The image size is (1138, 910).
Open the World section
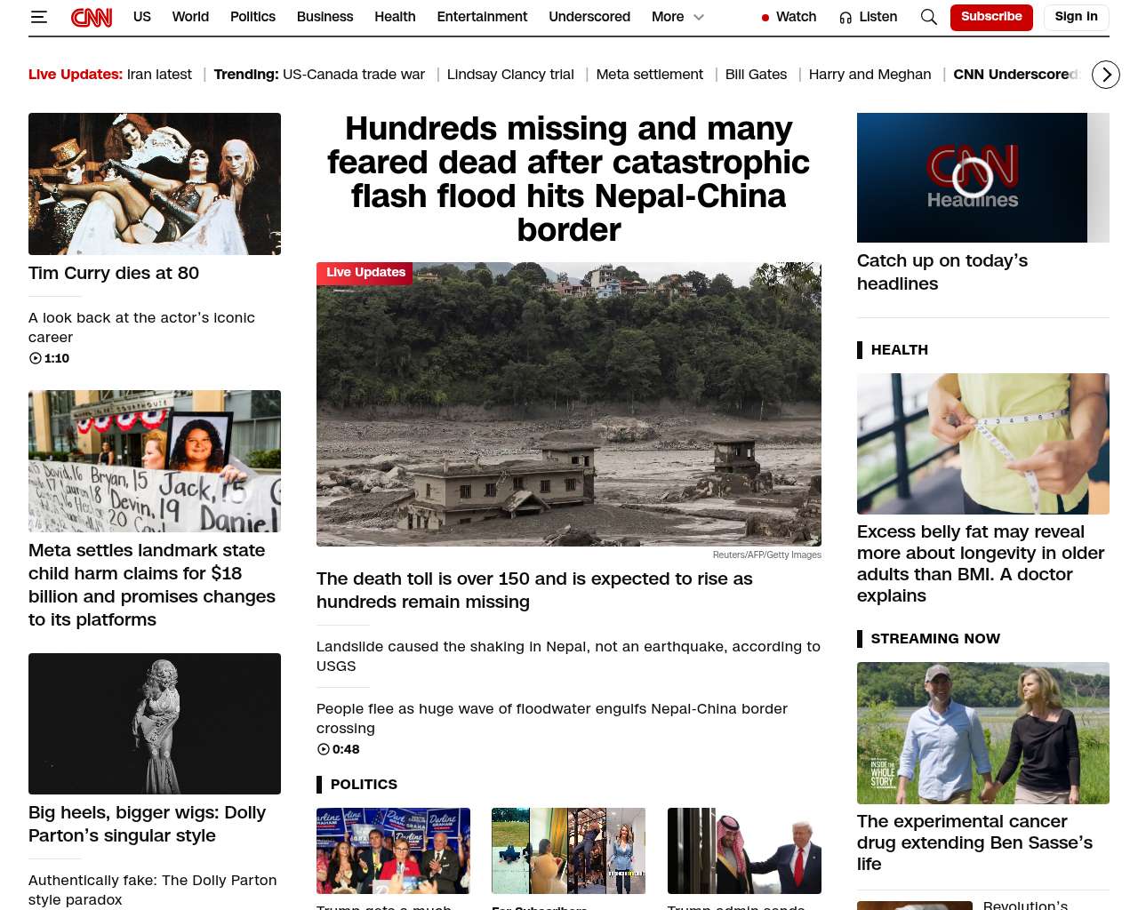[190, 17]
